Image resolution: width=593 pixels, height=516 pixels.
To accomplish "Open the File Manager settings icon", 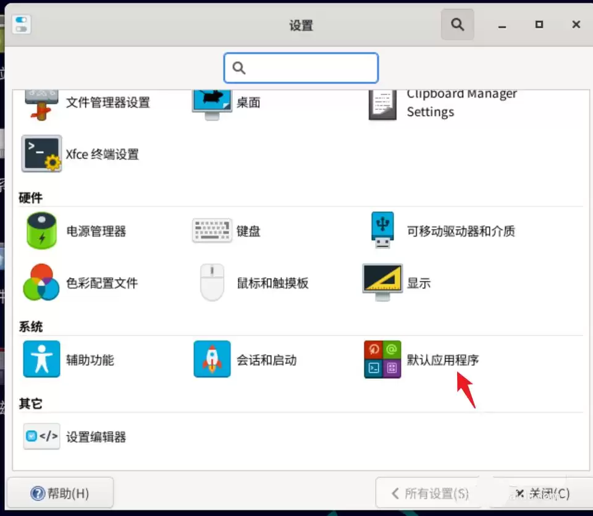I will tap(41, 105).
